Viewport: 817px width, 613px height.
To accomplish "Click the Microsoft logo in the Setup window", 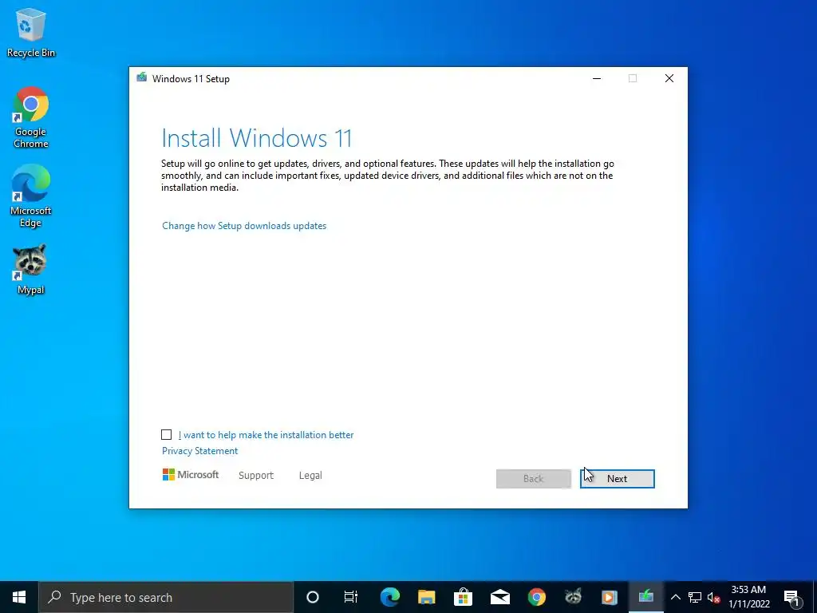I will (191, 475).
